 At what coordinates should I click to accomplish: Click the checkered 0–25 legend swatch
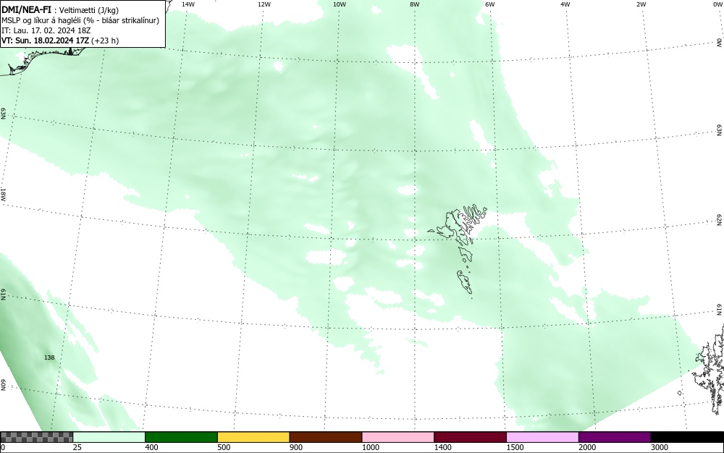[x=36, y=437]
